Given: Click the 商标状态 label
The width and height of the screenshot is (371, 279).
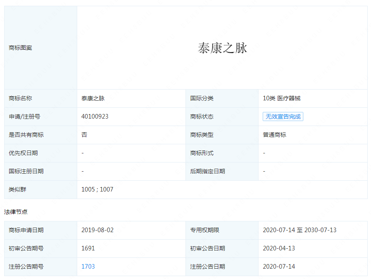Looking at the screenshot, I should coord(202,116).
